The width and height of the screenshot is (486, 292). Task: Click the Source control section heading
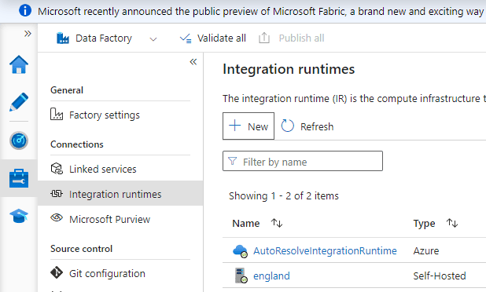point(81,248)
